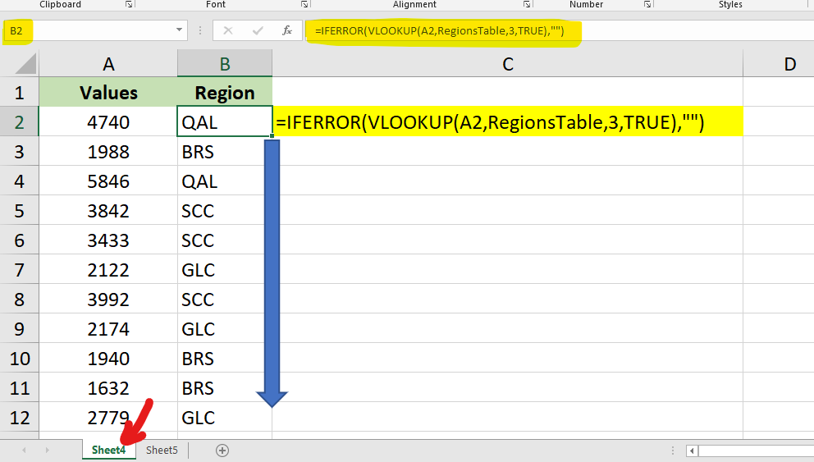
Task: Switch to Sheet5 tab
Action: point(162,450)
